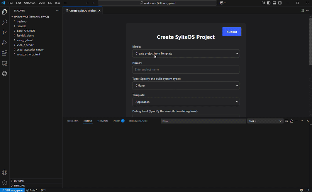Toggle primary side bar visibility
Screen dimensions: 312x192
tap(269, 3)
